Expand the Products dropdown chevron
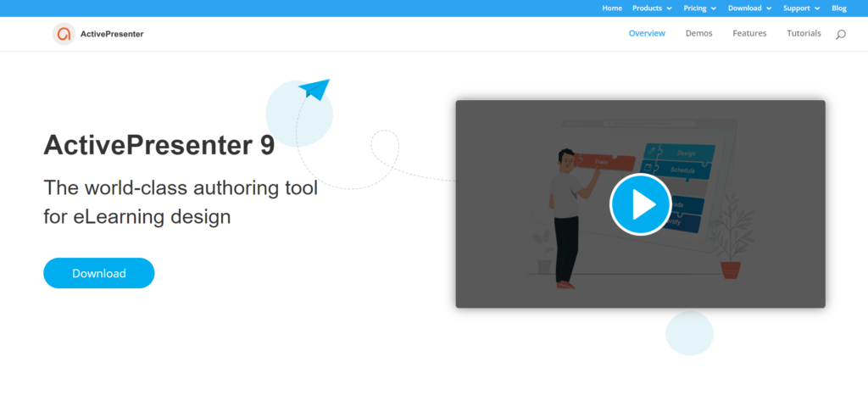Image resolution: width=868 pixels, height=407 pixels. (670, 8)
